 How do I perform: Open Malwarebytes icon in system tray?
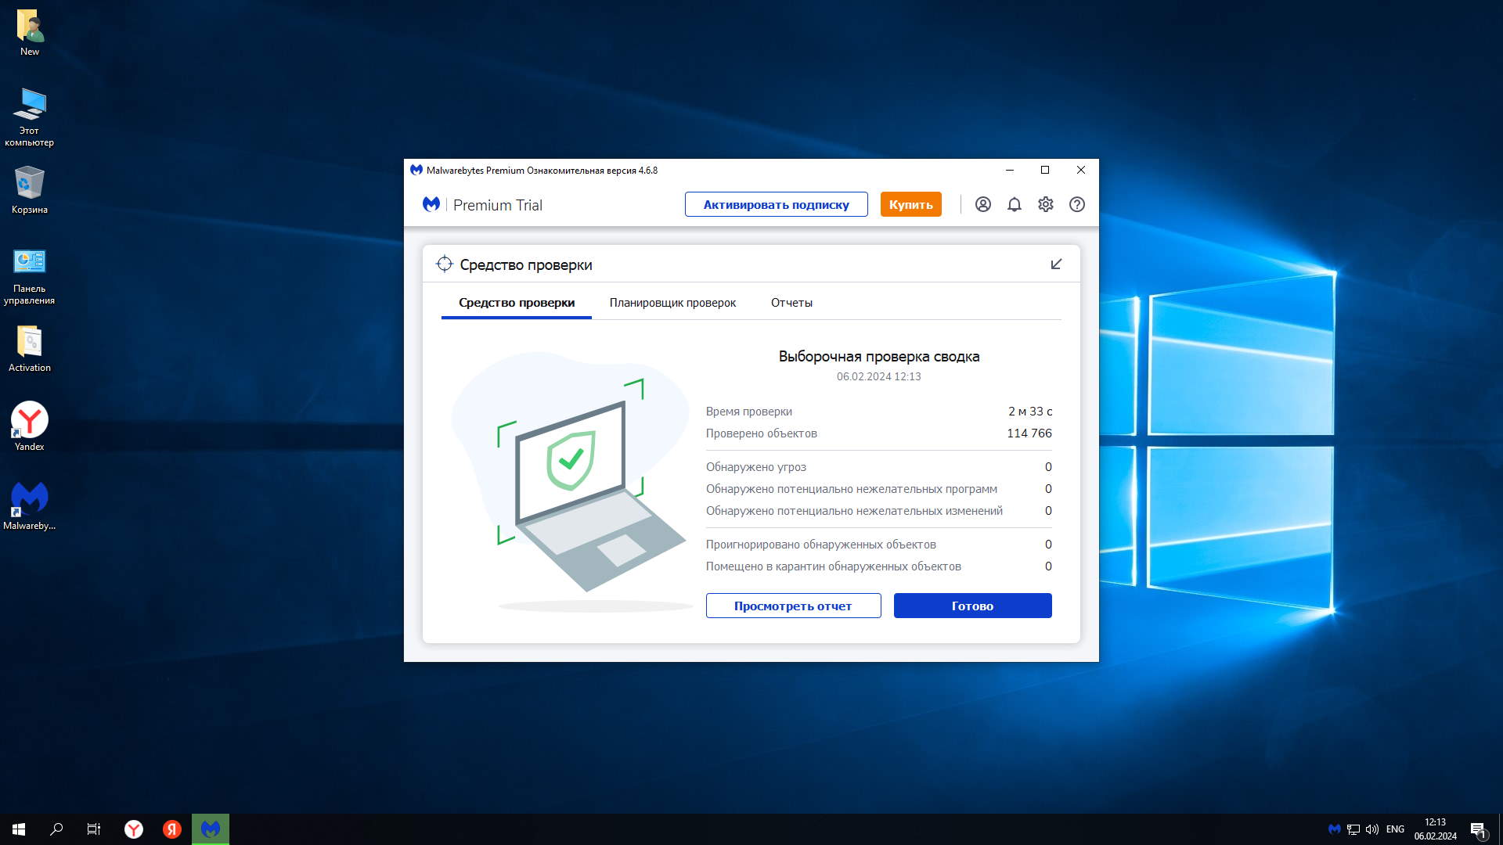1335,829
